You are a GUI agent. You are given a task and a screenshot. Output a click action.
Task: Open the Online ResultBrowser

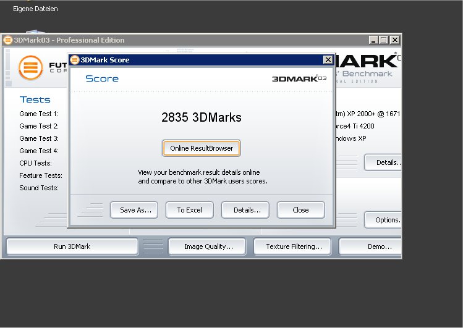point(201,148)
